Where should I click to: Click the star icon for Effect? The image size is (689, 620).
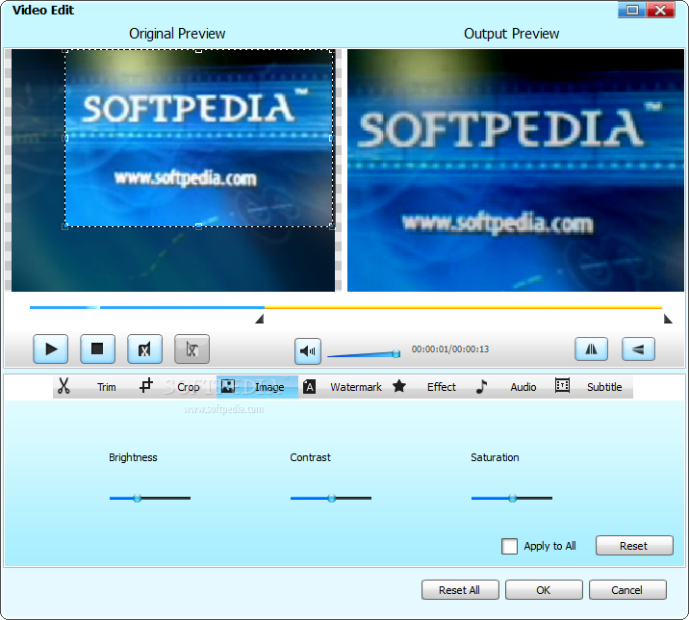pos(399,386)
